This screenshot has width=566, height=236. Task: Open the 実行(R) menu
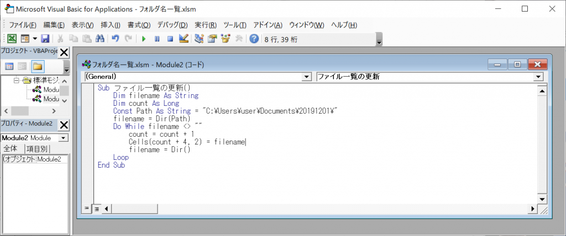pos(206,25)
